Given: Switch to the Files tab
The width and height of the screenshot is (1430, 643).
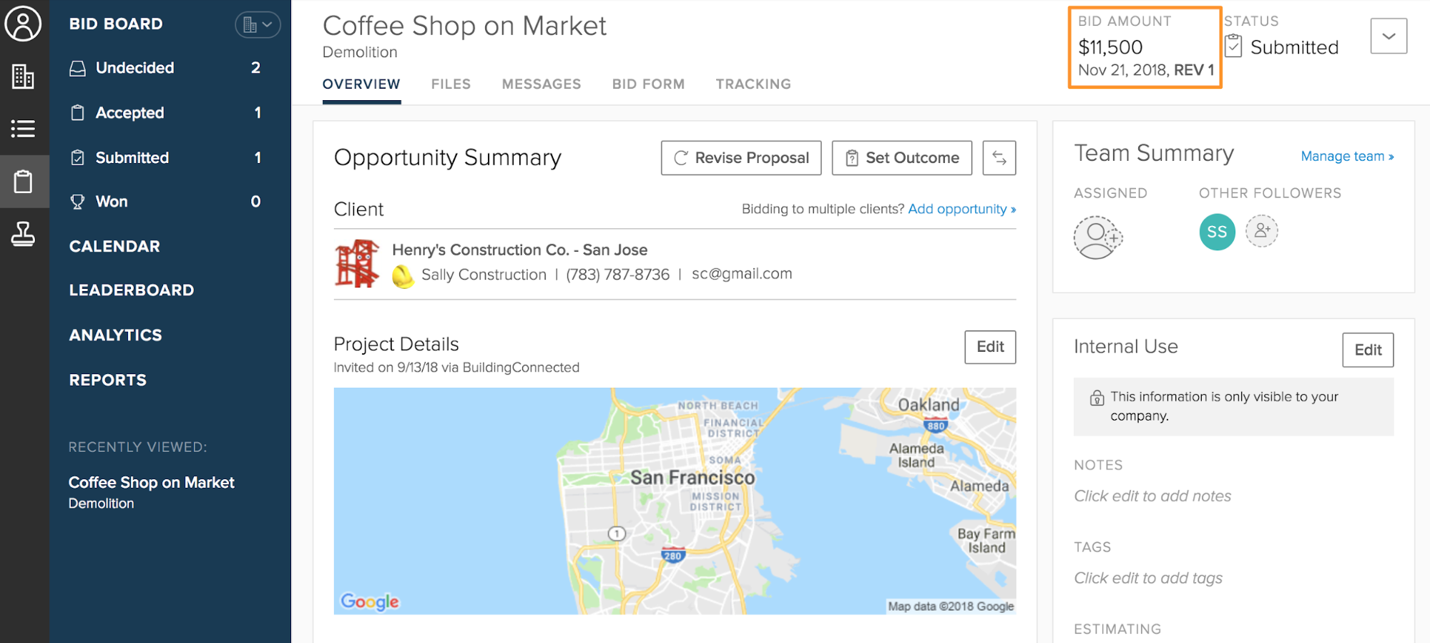Looking at the screenshot, I should click(x=451, y=84).
